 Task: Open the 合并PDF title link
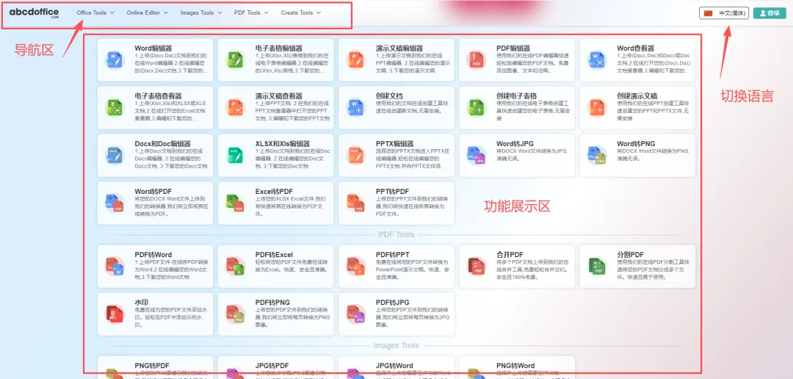point(510,254)
